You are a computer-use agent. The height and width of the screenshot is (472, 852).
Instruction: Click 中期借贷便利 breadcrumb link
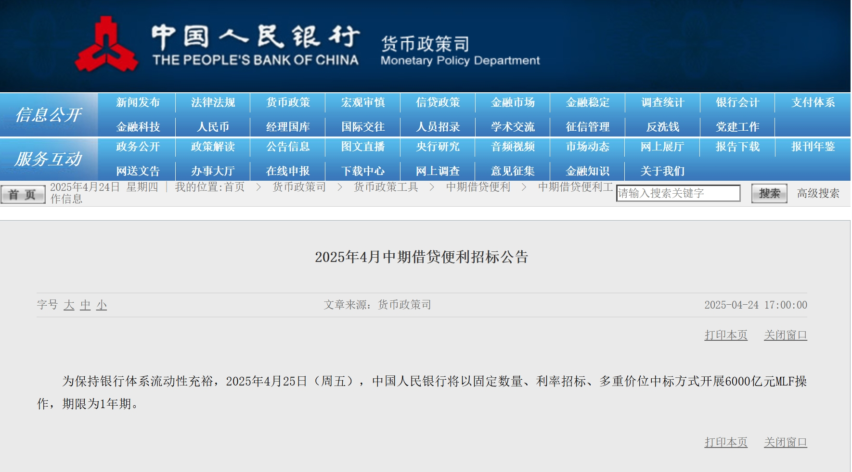(x=479, y=187)
